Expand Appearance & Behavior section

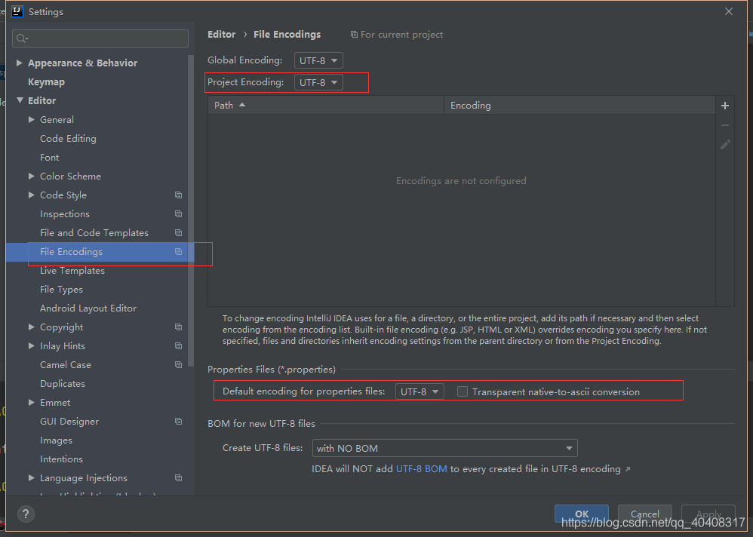(x=19, y=63)
